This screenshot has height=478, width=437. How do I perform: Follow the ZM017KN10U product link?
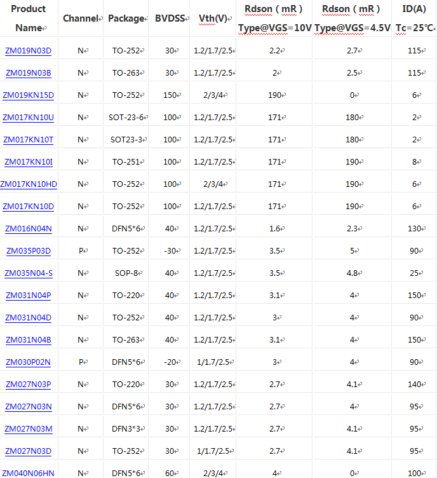pos(28,118)
